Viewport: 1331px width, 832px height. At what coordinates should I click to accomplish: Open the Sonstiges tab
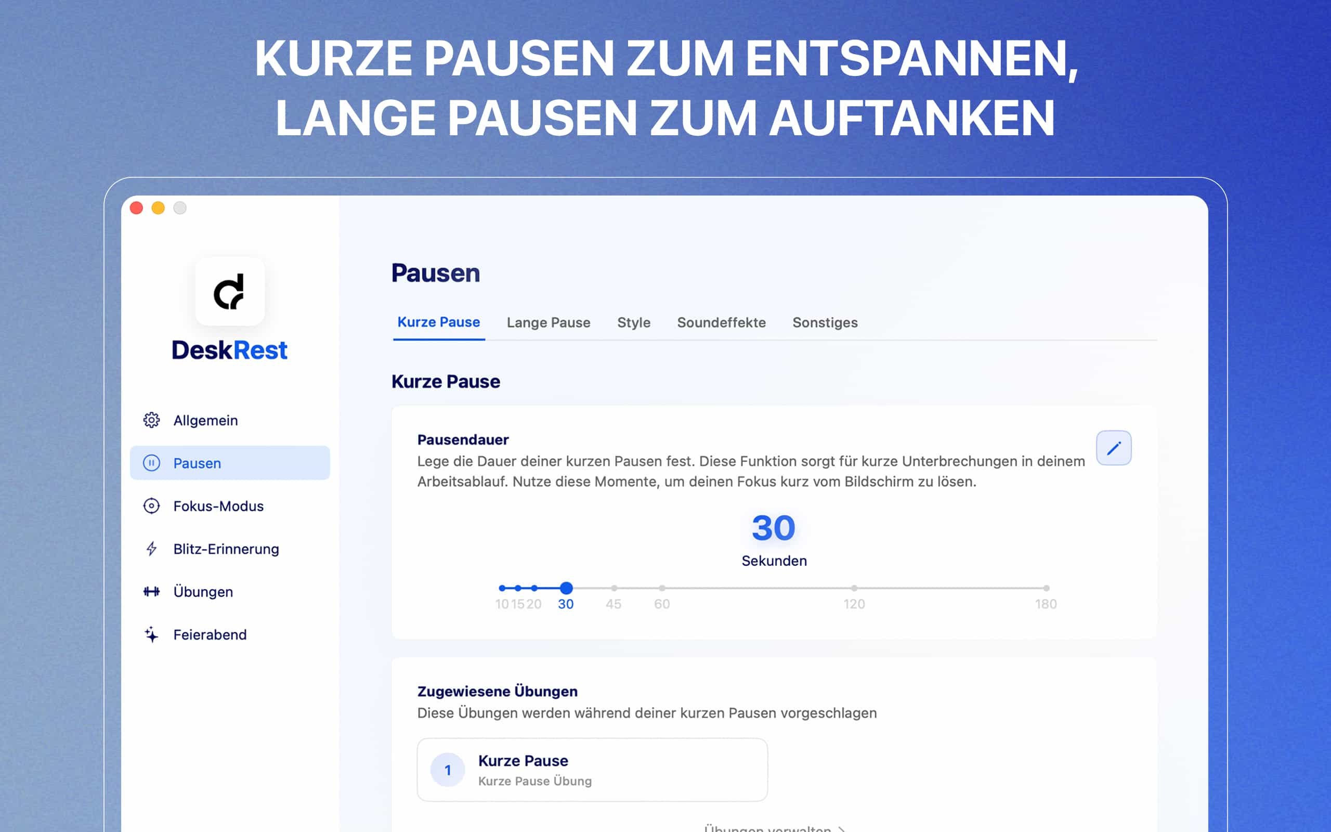825,322
